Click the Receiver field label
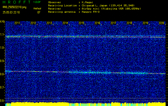Image resolution: width=168 pixels, height=106 pixels. 54,8
